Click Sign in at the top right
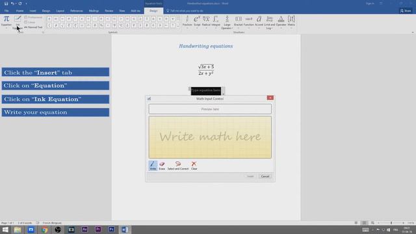The width and height of the screenshot is (416, 234). (x=370, y=3)
